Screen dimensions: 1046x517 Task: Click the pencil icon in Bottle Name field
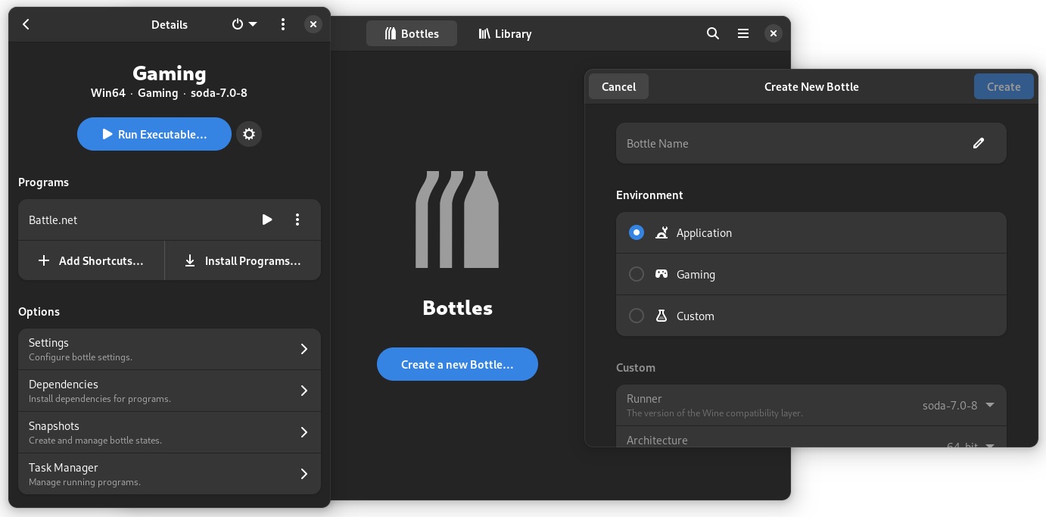coord(978,143)
